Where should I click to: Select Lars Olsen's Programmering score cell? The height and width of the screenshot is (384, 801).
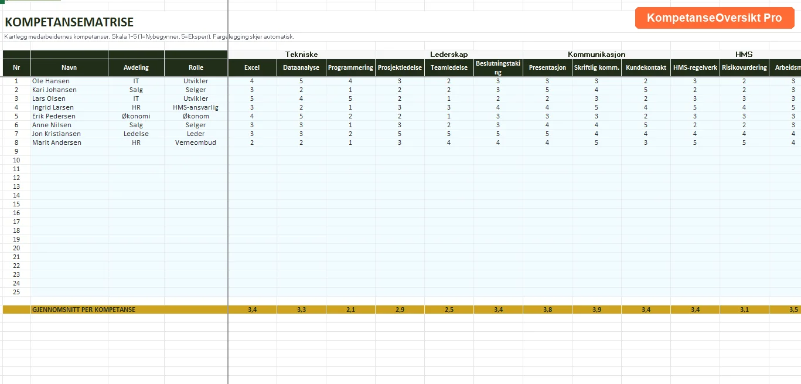[x=350, y=98]
